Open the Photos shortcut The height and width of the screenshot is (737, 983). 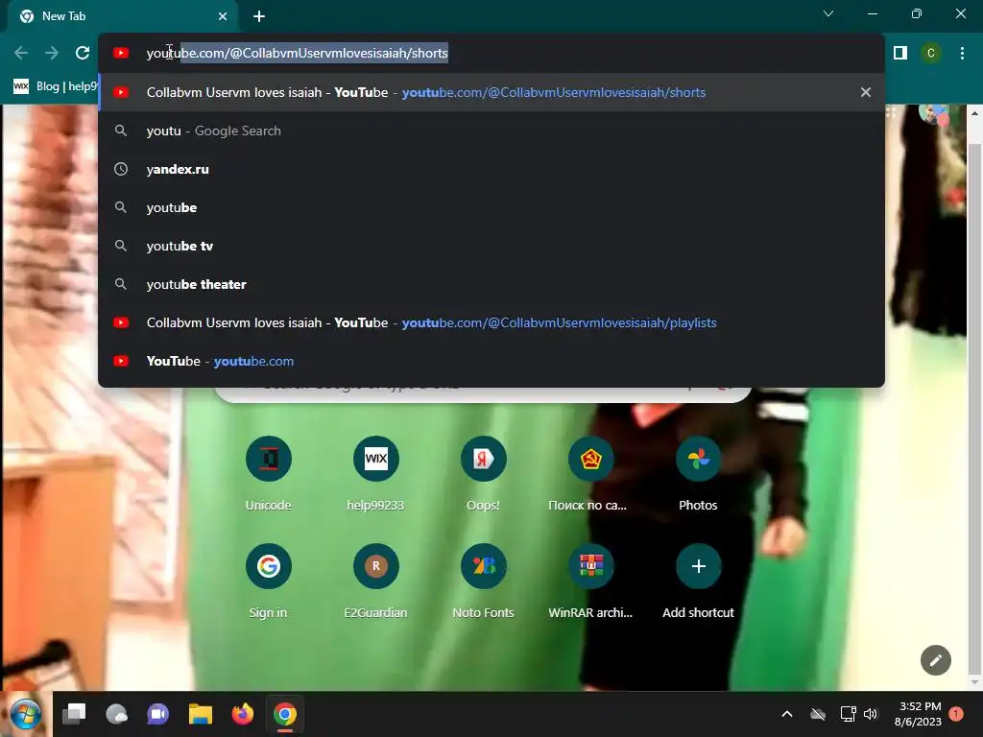coord(699,474)
